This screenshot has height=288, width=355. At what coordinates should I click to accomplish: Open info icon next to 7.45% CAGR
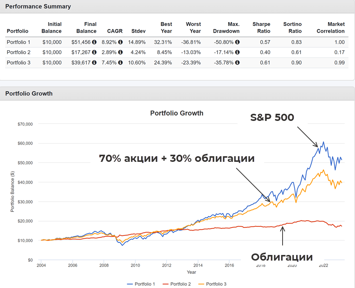(120, 63)
